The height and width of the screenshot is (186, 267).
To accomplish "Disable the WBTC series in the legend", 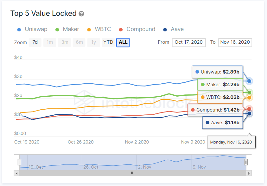I will pos(99,29).
